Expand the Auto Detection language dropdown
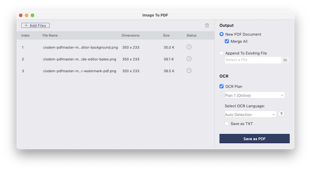The width and height of the screenshot is (311, 171). click(x=251, y=114)
